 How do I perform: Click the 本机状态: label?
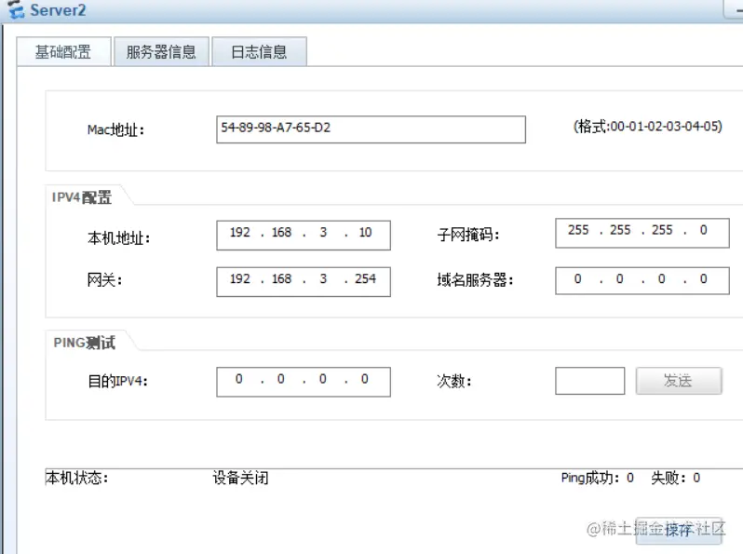click(76, 478)
